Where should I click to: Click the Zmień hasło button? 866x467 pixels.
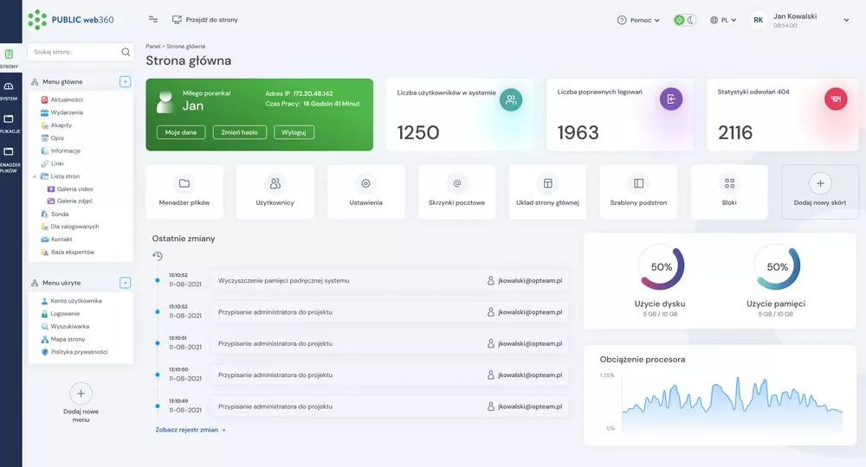pyautogui.click(x=239, y=132)
